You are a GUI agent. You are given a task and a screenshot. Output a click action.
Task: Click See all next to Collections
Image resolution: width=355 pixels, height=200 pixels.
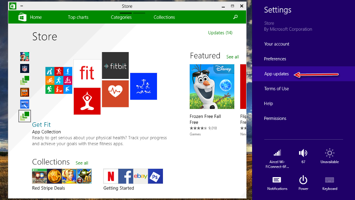pos(82,163)
